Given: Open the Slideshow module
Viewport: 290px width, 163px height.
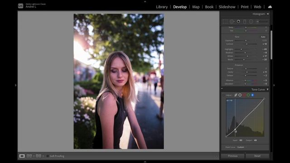Looking at the screenshot, I should pos(227,7).
